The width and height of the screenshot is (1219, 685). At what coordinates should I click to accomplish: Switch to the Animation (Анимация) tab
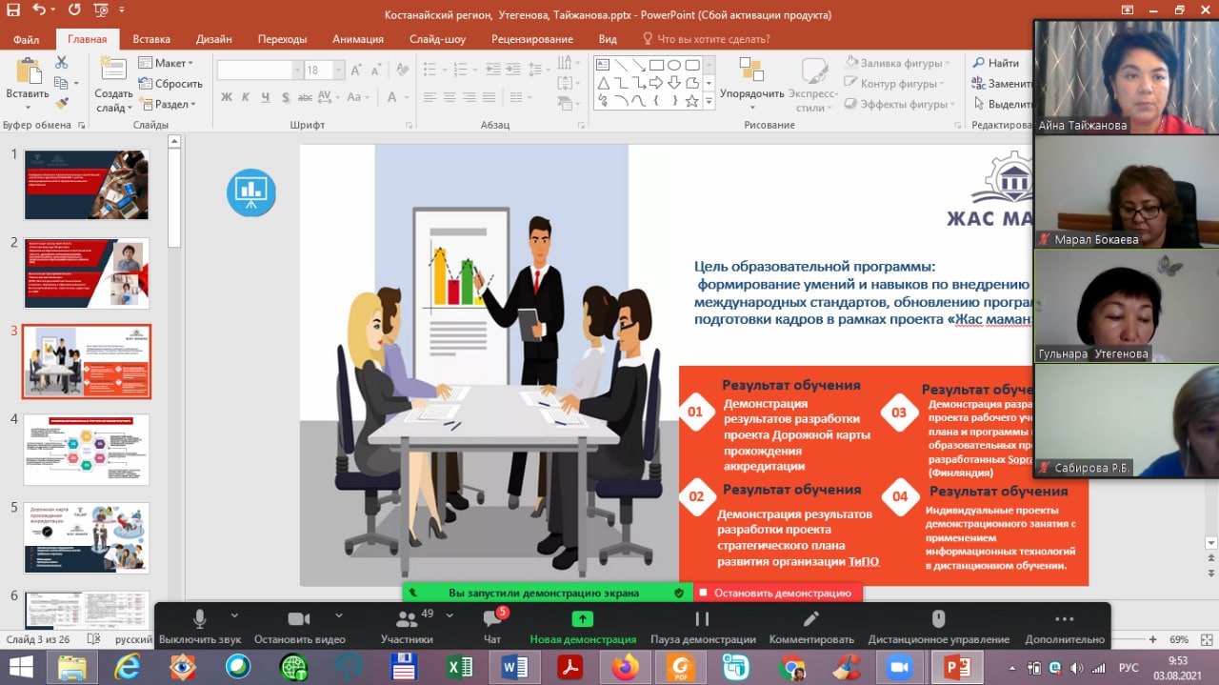point(358,39)
